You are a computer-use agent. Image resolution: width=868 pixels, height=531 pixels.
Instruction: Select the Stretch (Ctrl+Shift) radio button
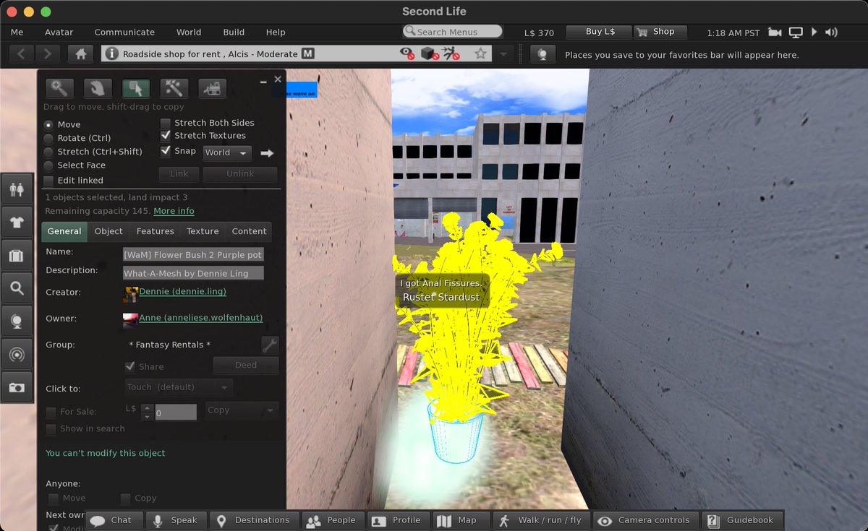[48, 152]
